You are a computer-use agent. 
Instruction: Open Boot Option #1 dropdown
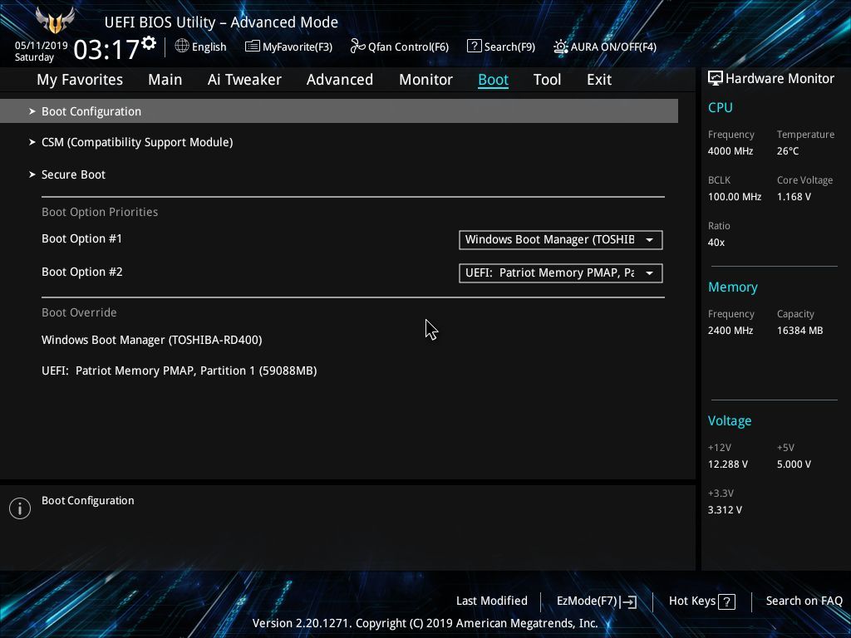561,240
